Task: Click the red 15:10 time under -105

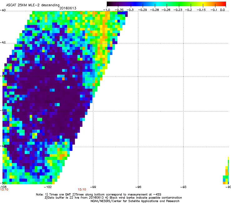Action: point(4,190)
